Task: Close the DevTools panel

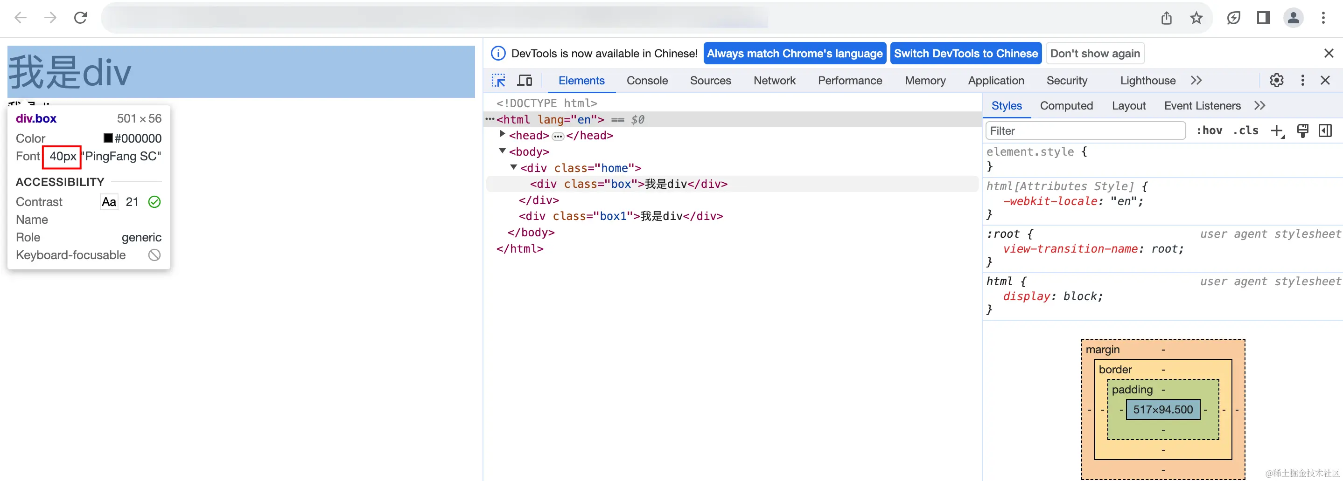Action: coord(1325,80)
